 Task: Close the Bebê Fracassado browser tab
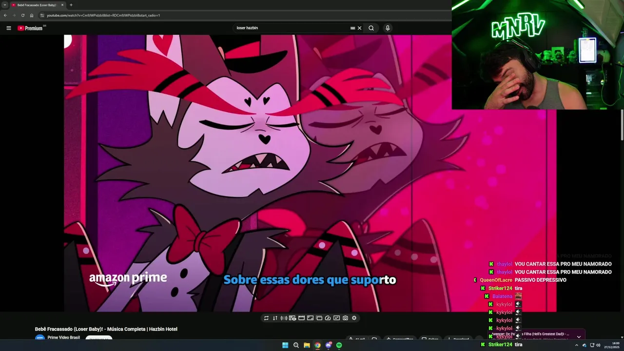62,5
